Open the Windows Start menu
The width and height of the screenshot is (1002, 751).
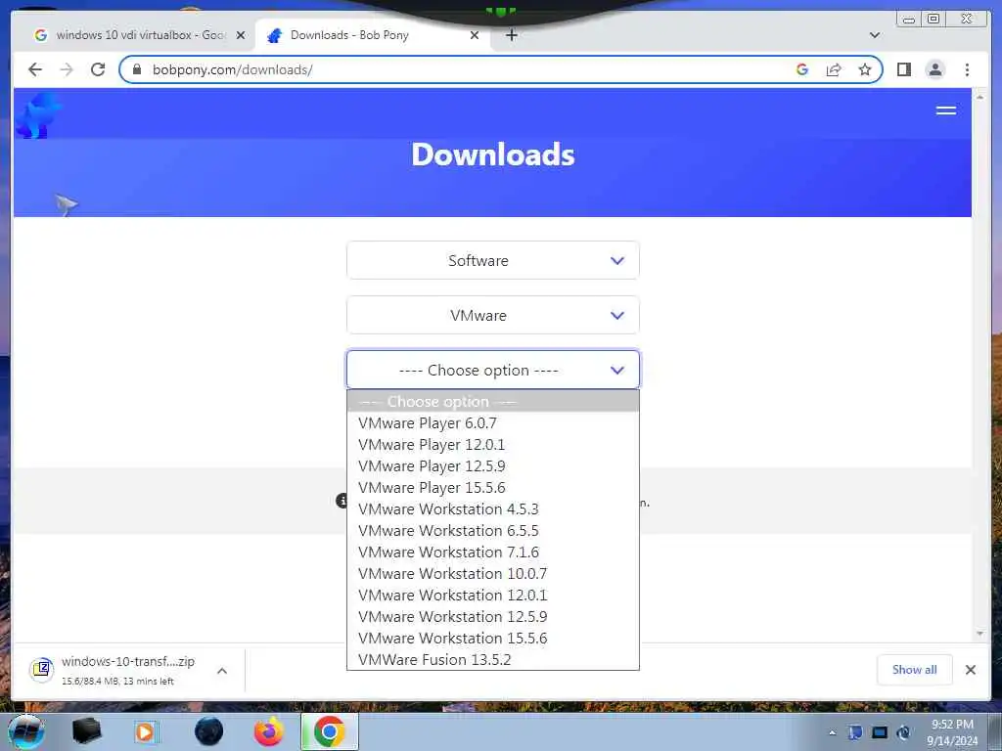[26, 731]
